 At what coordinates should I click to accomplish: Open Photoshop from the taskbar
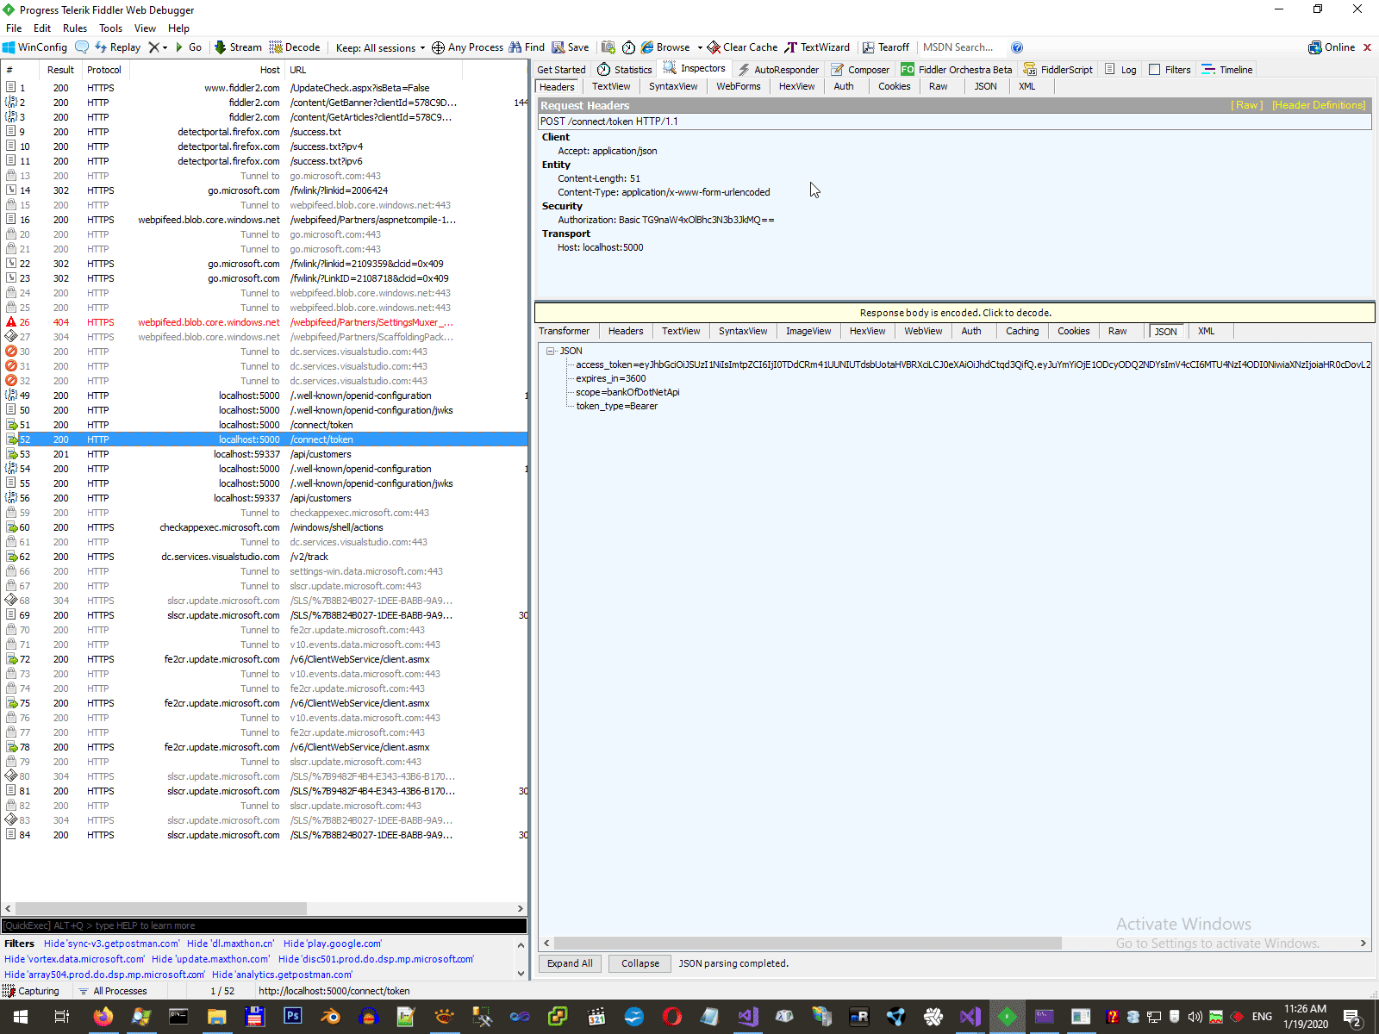[292, 1017]
